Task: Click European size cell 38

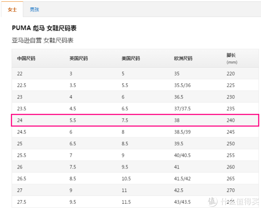Action: [x=177, y=120]
